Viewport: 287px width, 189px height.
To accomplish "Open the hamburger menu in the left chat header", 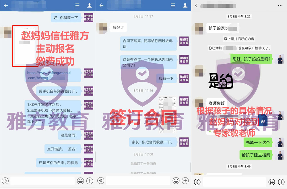I will (77, 5).
